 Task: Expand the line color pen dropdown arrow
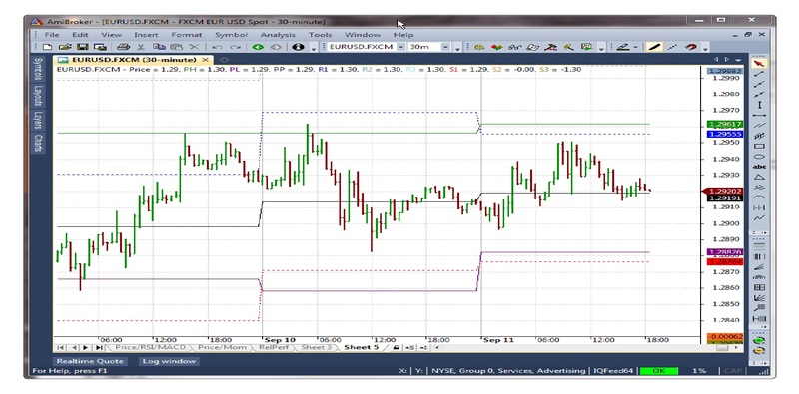click(x=636, y=47)
